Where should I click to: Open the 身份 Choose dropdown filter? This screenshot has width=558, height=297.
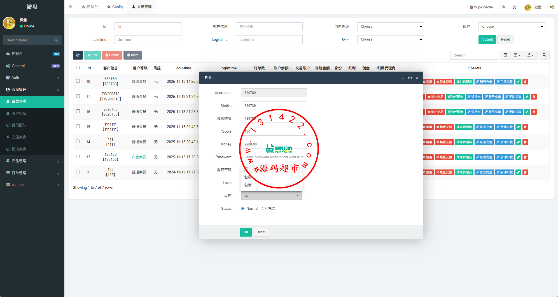[390, 39]
